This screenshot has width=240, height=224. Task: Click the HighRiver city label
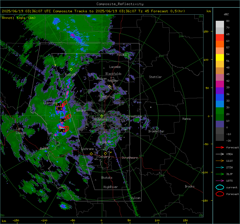pyautogui.click(x=111, y=187)
